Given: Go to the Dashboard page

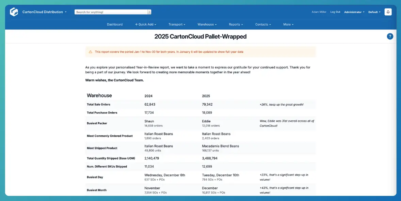Looking at the screenshot, I should coord(115,24).
